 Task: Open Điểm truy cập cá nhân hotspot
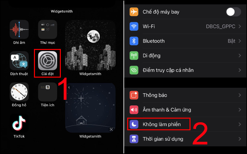pyautogui.click(x=186, y=70)
